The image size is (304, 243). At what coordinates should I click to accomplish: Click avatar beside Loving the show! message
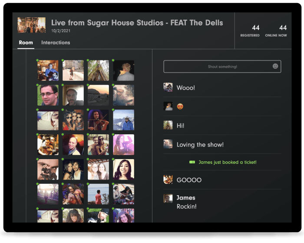[168, 144]
